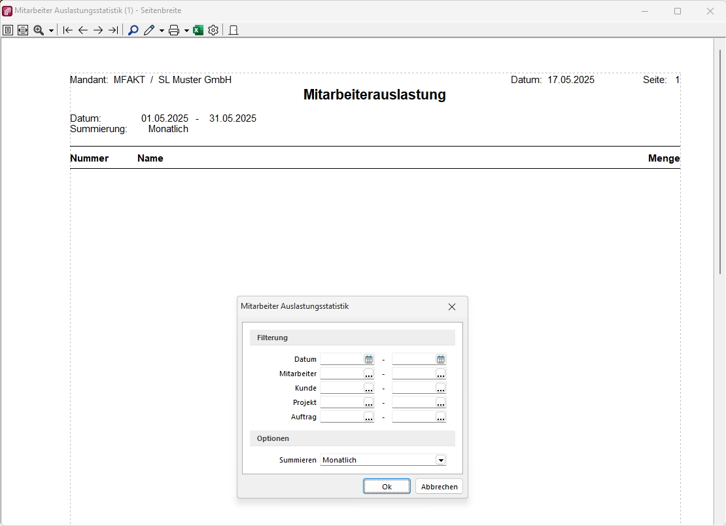Go to the previous page arrow

pyautogui.click(x=83, y=30)
